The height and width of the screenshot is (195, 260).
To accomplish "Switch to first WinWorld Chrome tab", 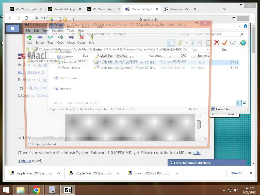I will (x=26, y=9).
